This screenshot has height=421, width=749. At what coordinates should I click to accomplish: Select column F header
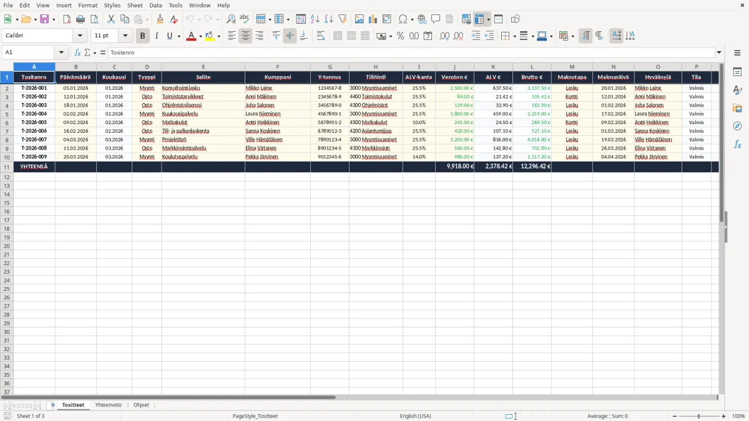pyautogui.click(x=278, y=67)
